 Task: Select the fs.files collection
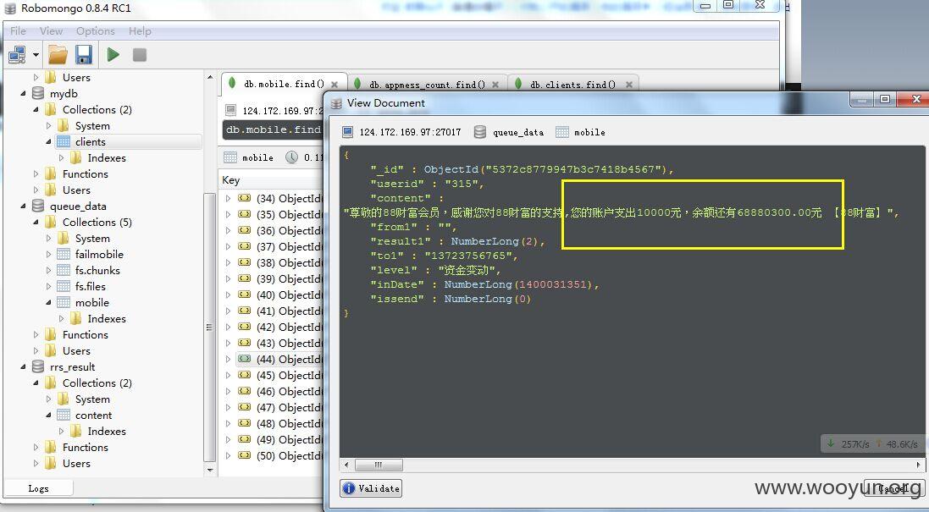click(90, 287)
